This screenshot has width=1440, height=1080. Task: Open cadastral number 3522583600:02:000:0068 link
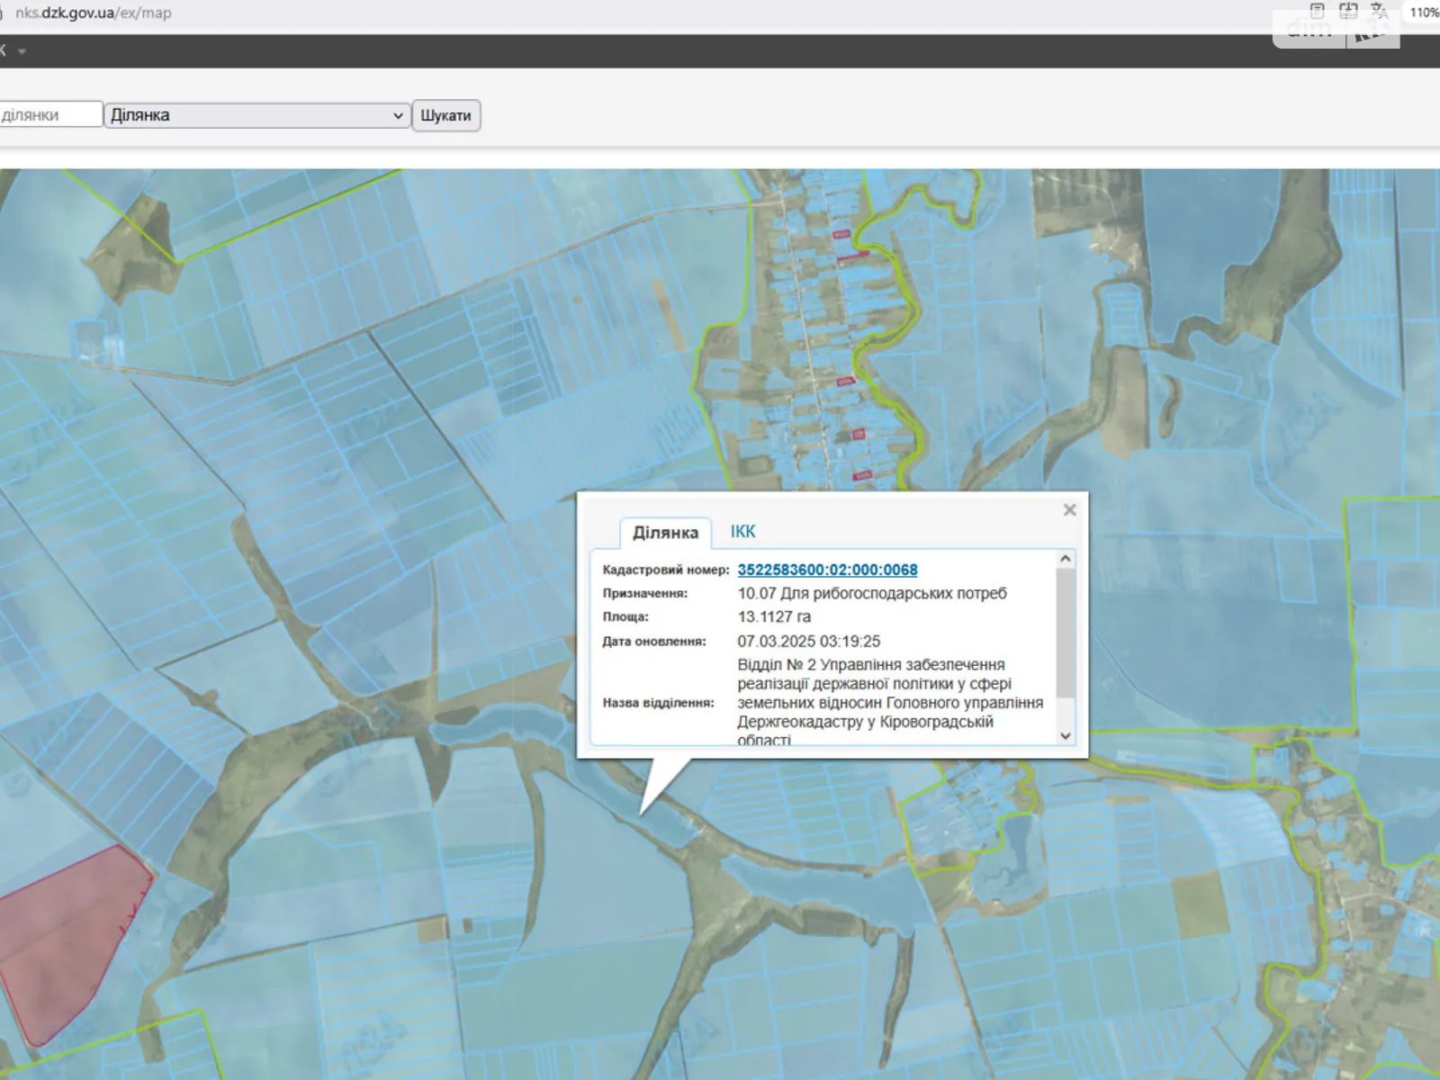(827, 570)
